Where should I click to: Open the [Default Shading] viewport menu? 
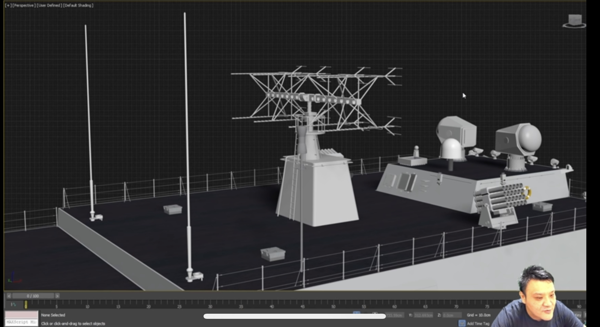[78, 5]
